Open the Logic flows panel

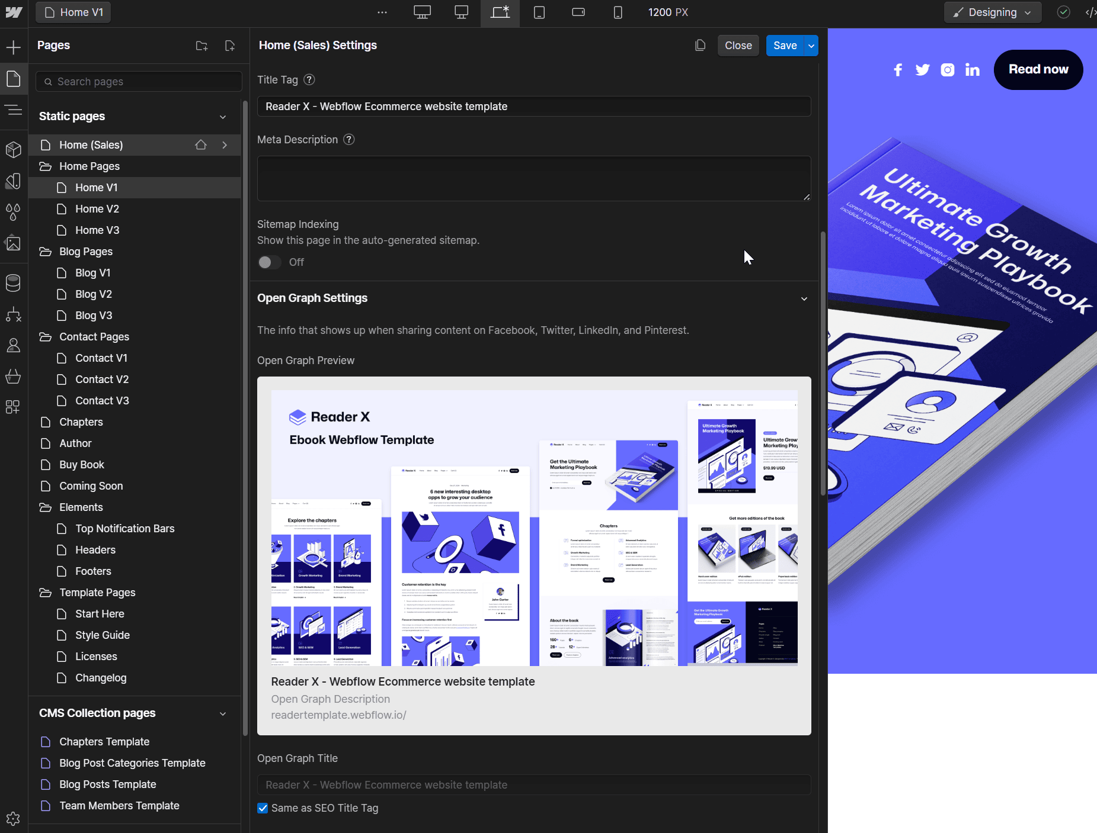(14, 314)
